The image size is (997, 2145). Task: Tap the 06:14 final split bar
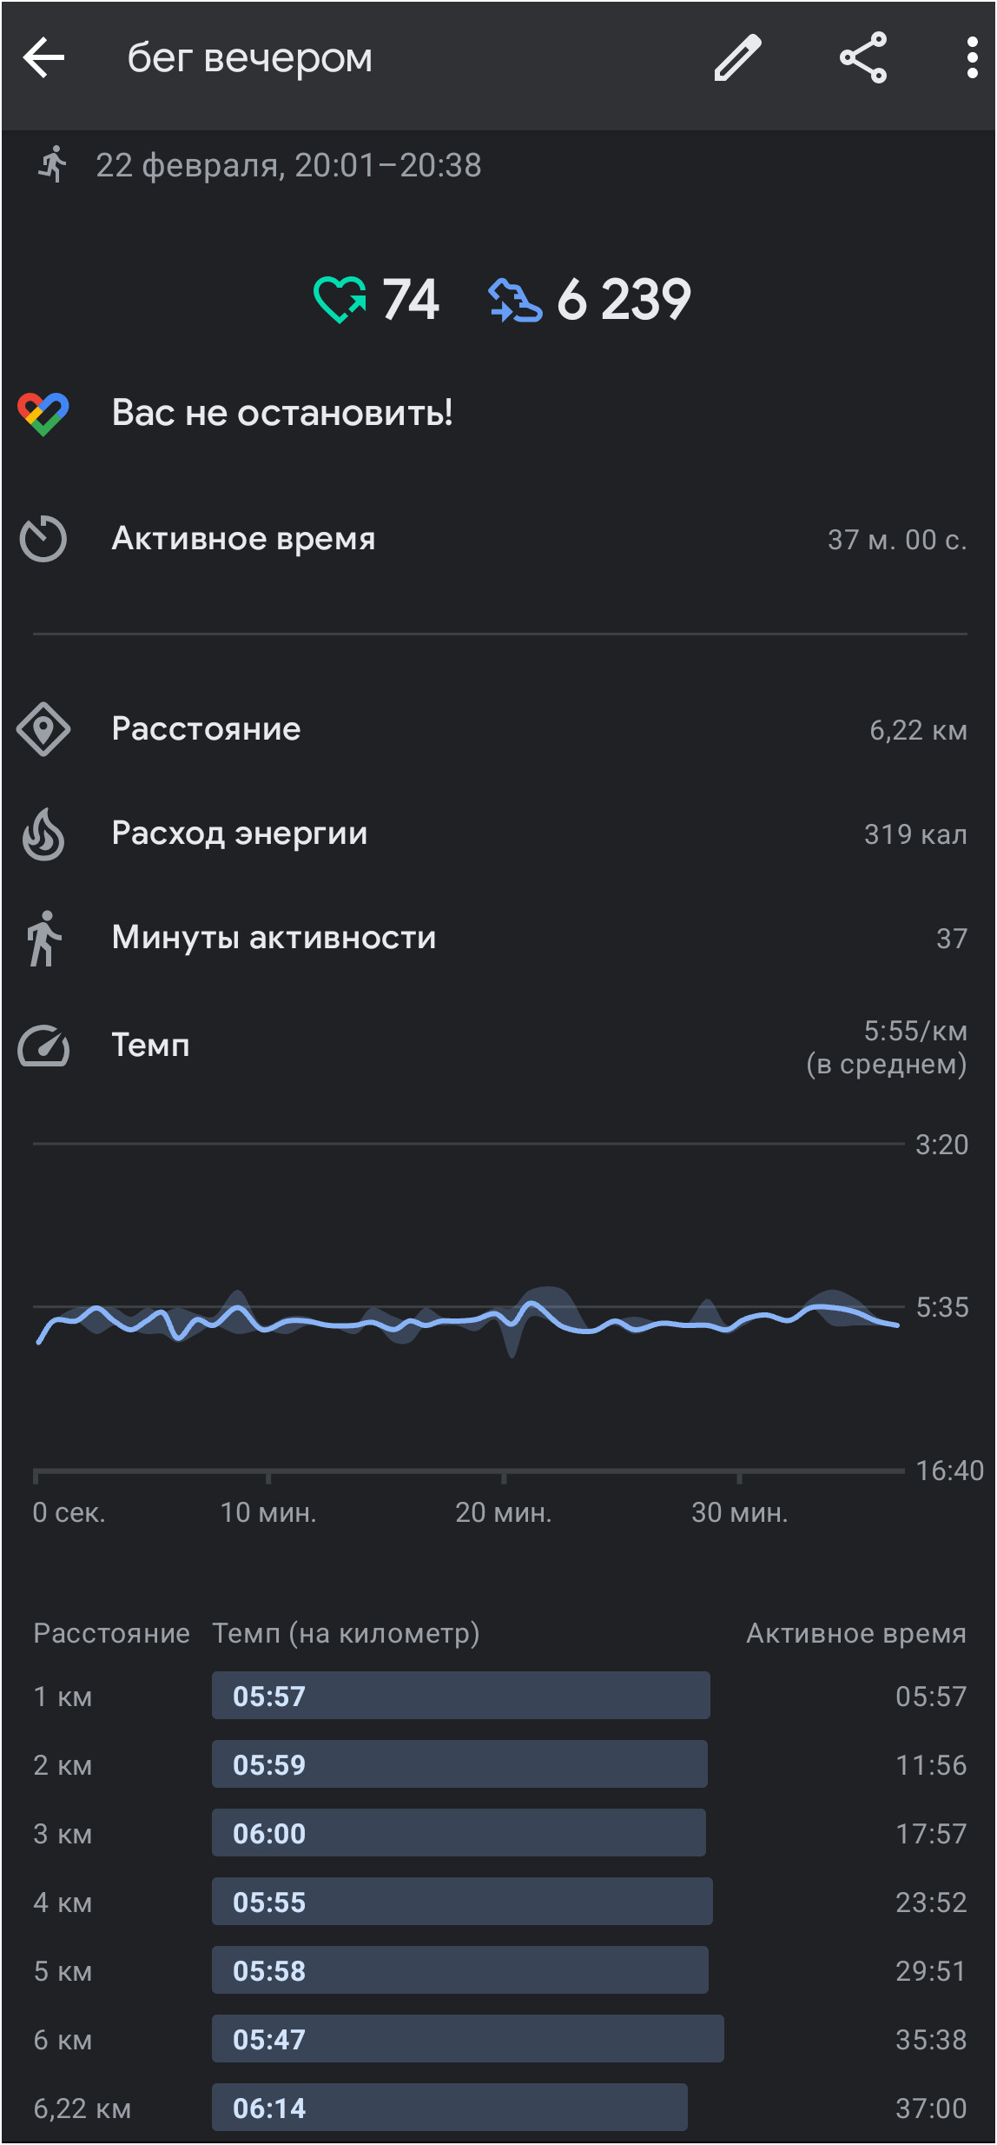pos(450,2108)
